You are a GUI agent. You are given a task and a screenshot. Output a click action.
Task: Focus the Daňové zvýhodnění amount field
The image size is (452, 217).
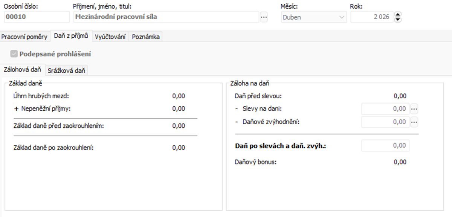[385, 122]
